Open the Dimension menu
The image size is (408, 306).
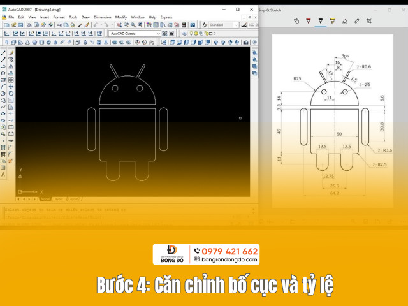click(x=102, y=17)
